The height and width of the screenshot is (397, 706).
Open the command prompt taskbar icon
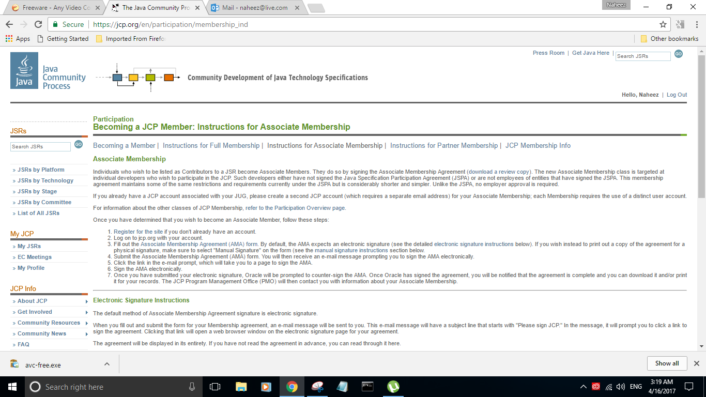point(367,387)
